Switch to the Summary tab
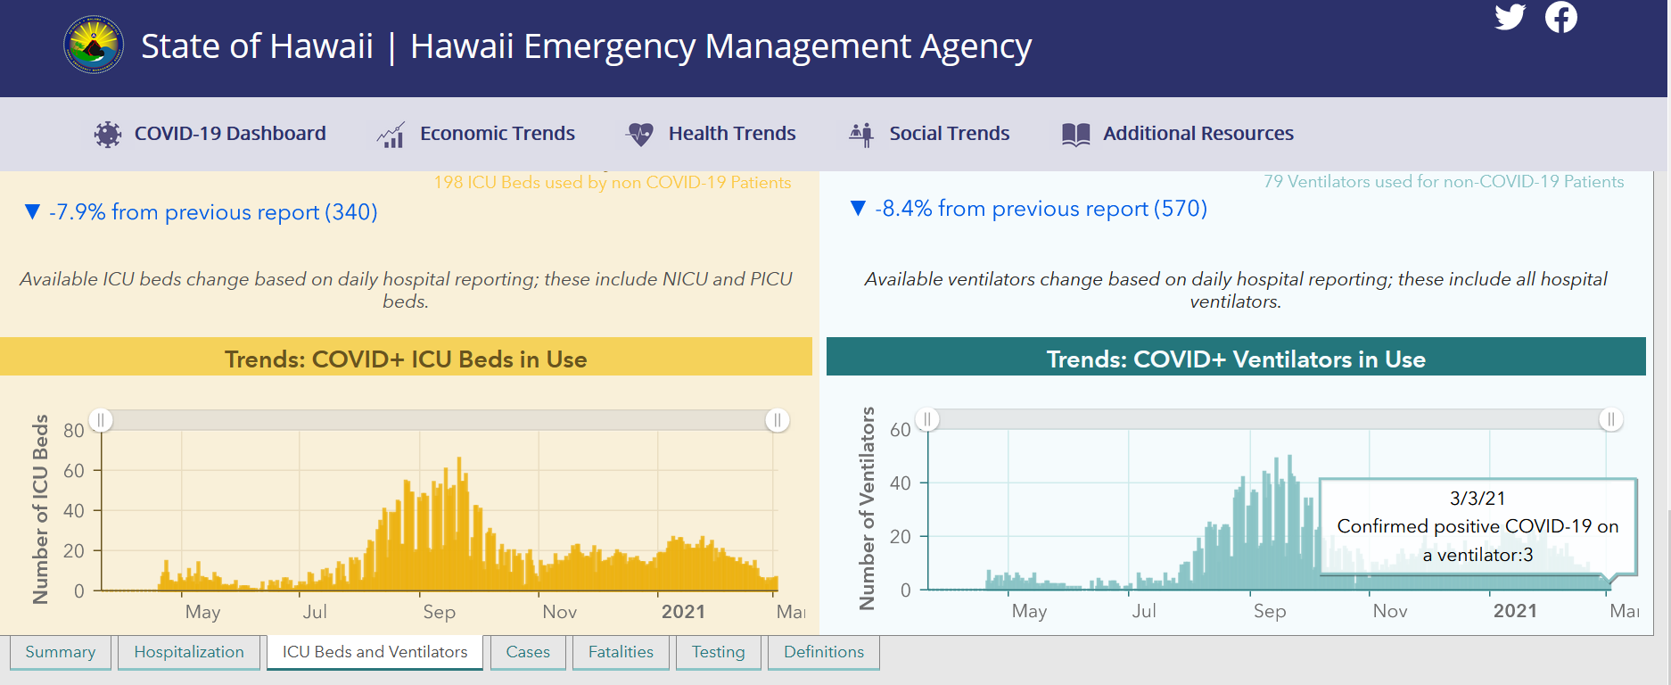This screenshot has height=685, width=1671. click(60, 652)
